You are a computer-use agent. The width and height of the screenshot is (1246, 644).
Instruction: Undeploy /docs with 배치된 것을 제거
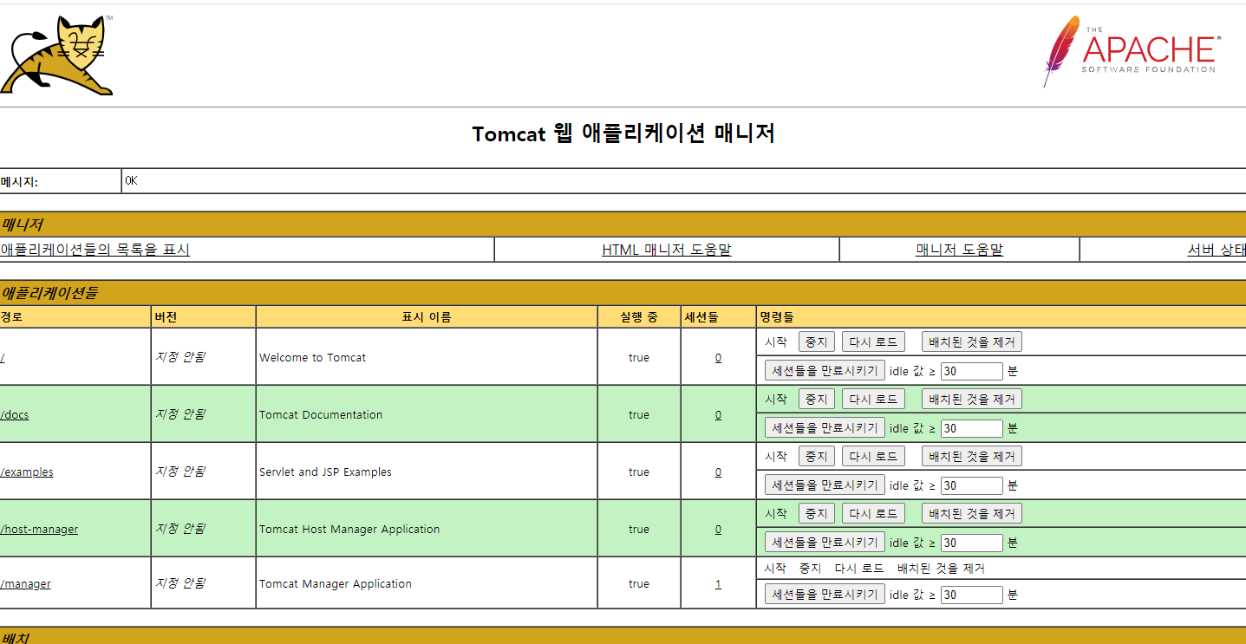(x=972, y=399)
